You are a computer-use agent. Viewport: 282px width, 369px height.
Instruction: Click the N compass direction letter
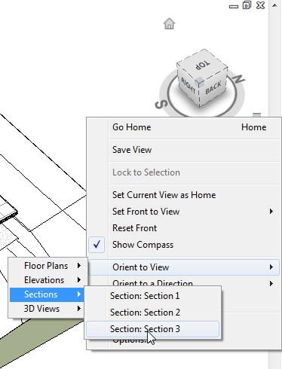point(238,79)
